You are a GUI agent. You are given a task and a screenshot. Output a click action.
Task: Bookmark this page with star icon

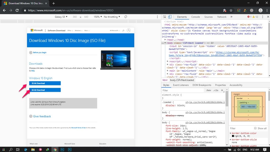tap(231, 10)
